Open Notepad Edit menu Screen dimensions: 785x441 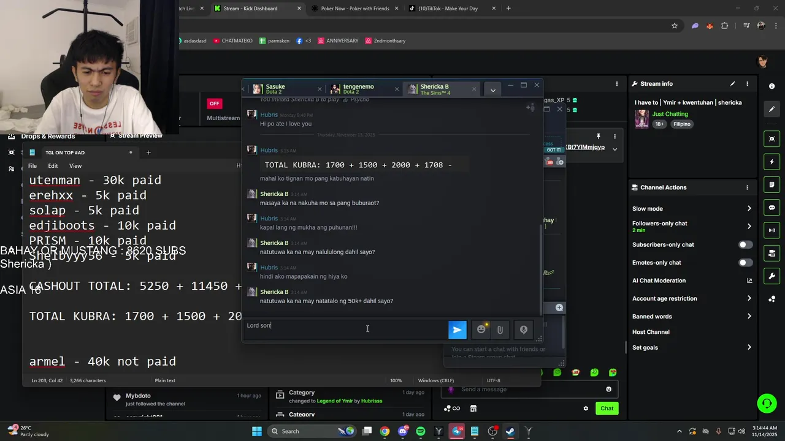click(53, 166)
